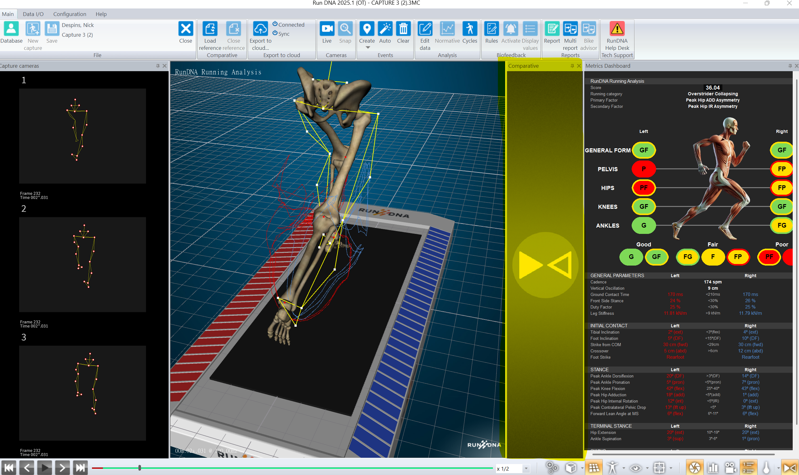799x475 pixels.
Task: Step back one frame
Action: 27,468
